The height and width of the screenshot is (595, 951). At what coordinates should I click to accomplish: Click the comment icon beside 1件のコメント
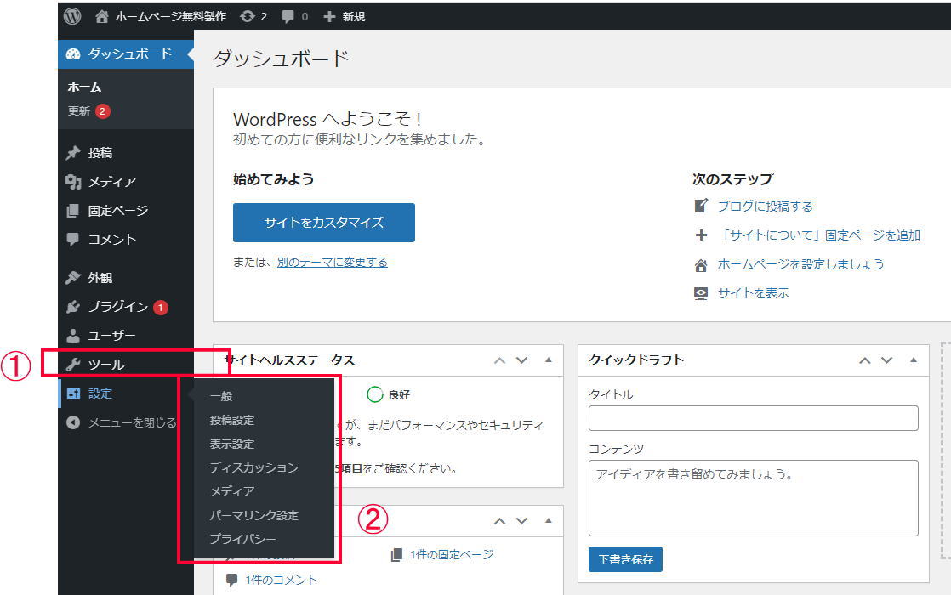231,580
